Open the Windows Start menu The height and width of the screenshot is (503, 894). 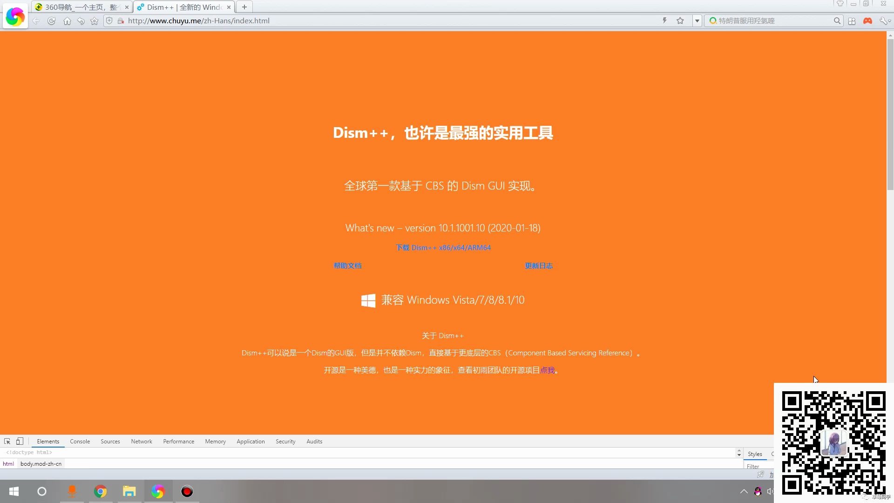pos(14,491)
